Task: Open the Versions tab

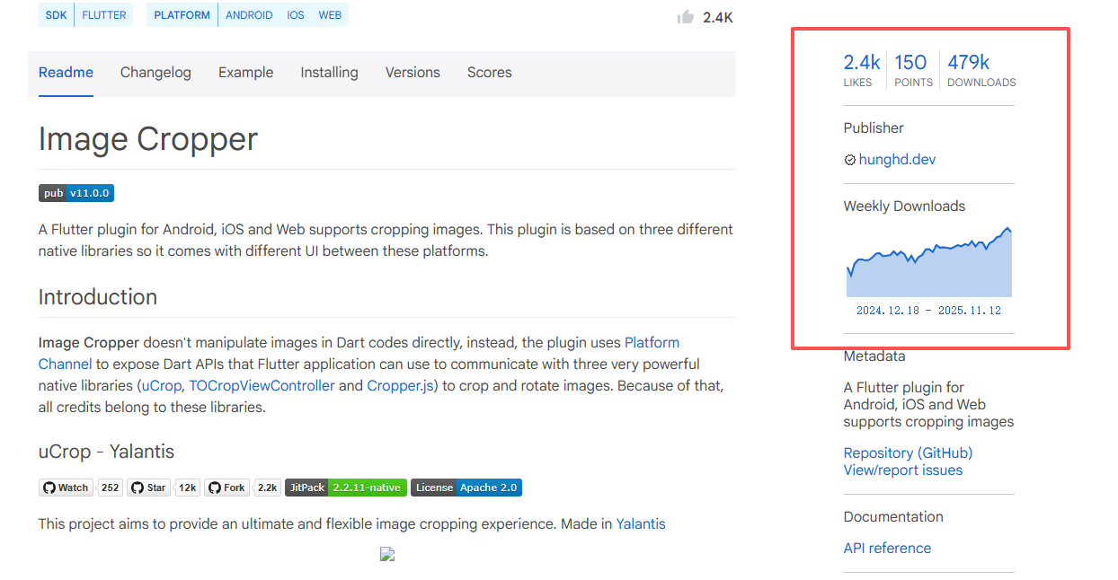Action: click(x=413, y=73)
